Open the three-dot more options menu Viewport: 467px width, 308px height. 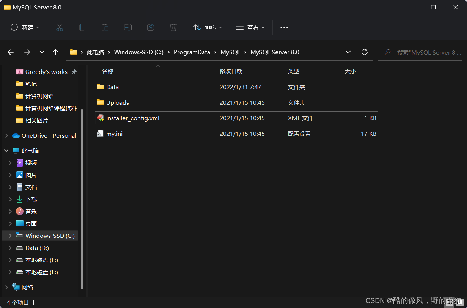click(285, 27)
